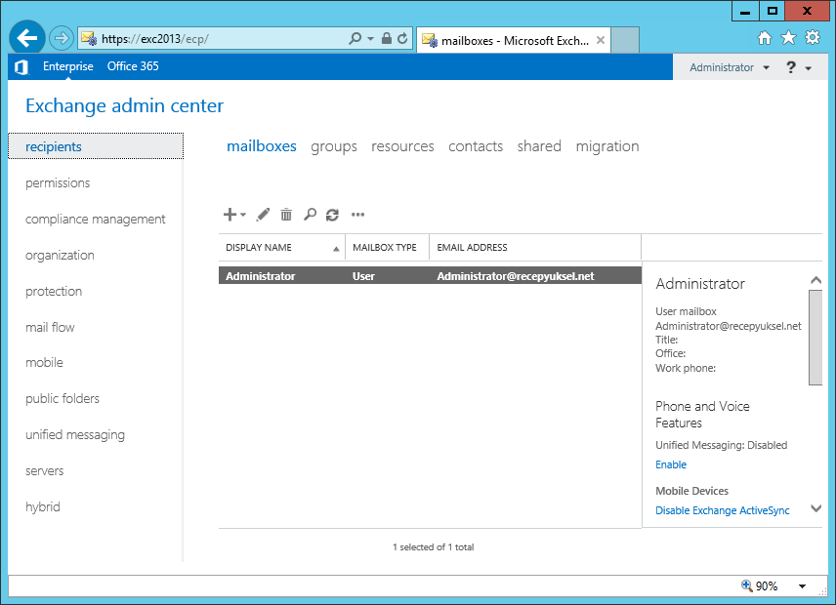Edit selected mailbox with the pencil icon
This screenshot has height=605, width=836.
(x=263, y=215)
